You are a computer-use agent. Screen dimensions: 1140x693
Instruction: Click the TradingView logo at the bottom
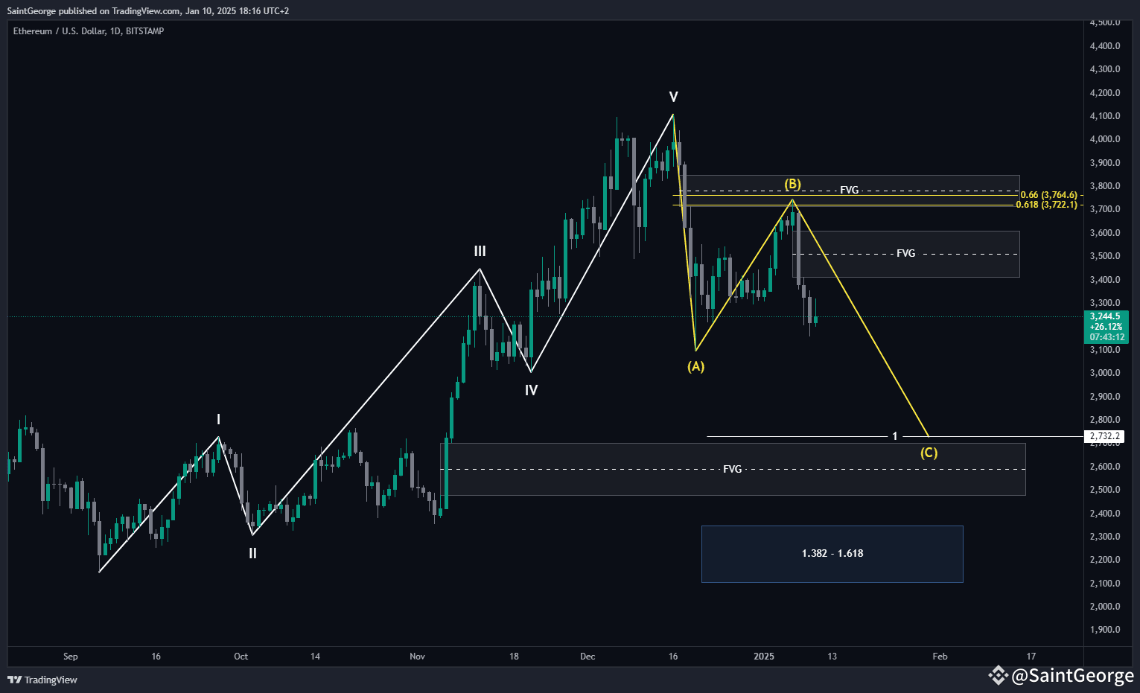42,680
